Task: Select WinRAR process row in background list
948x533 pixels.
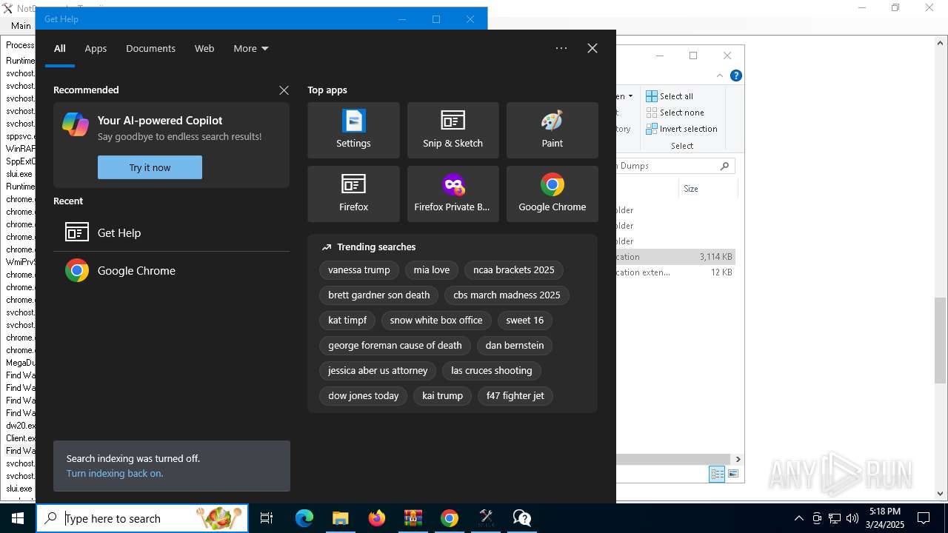Action: [20, 149]
